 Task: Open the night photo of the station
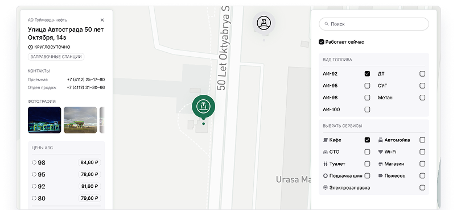pos(44,120)
